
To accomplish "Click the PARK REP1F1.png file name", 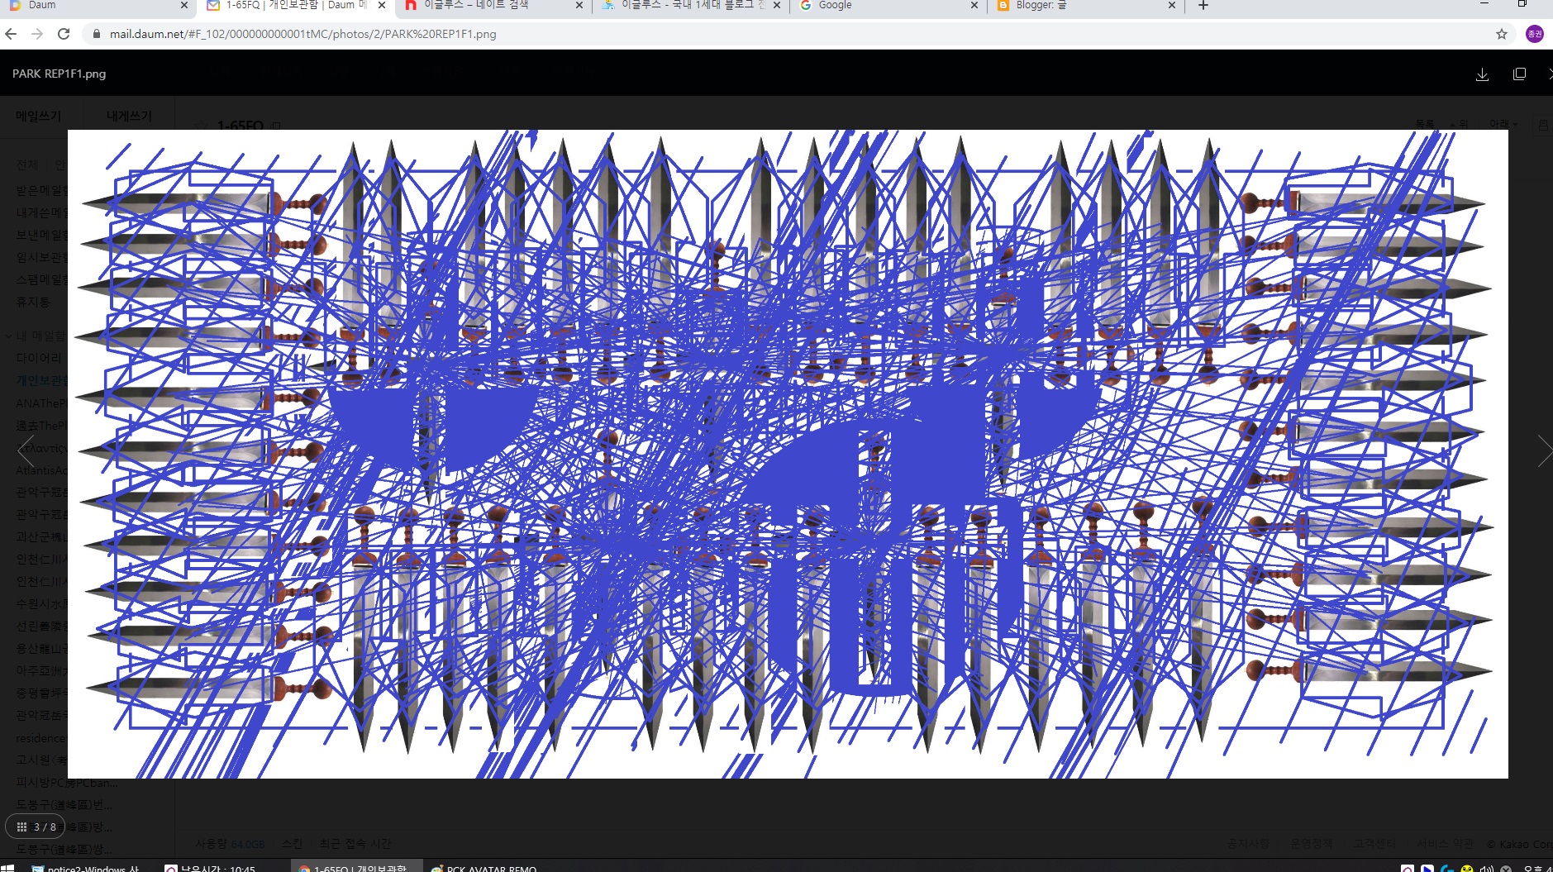I will click(x=60, y=74).
